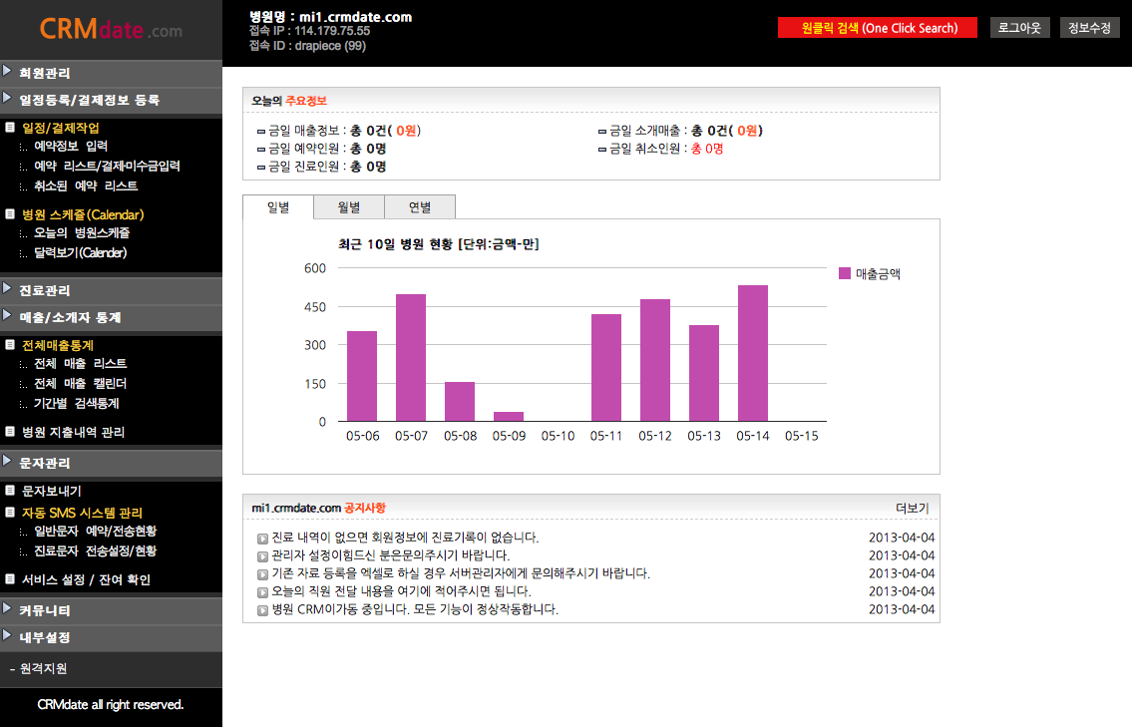Click the icon beside 병원 지출내역 관리
Screen dimensions: 1132x727
pyautogui.click(x=10, y=432)
